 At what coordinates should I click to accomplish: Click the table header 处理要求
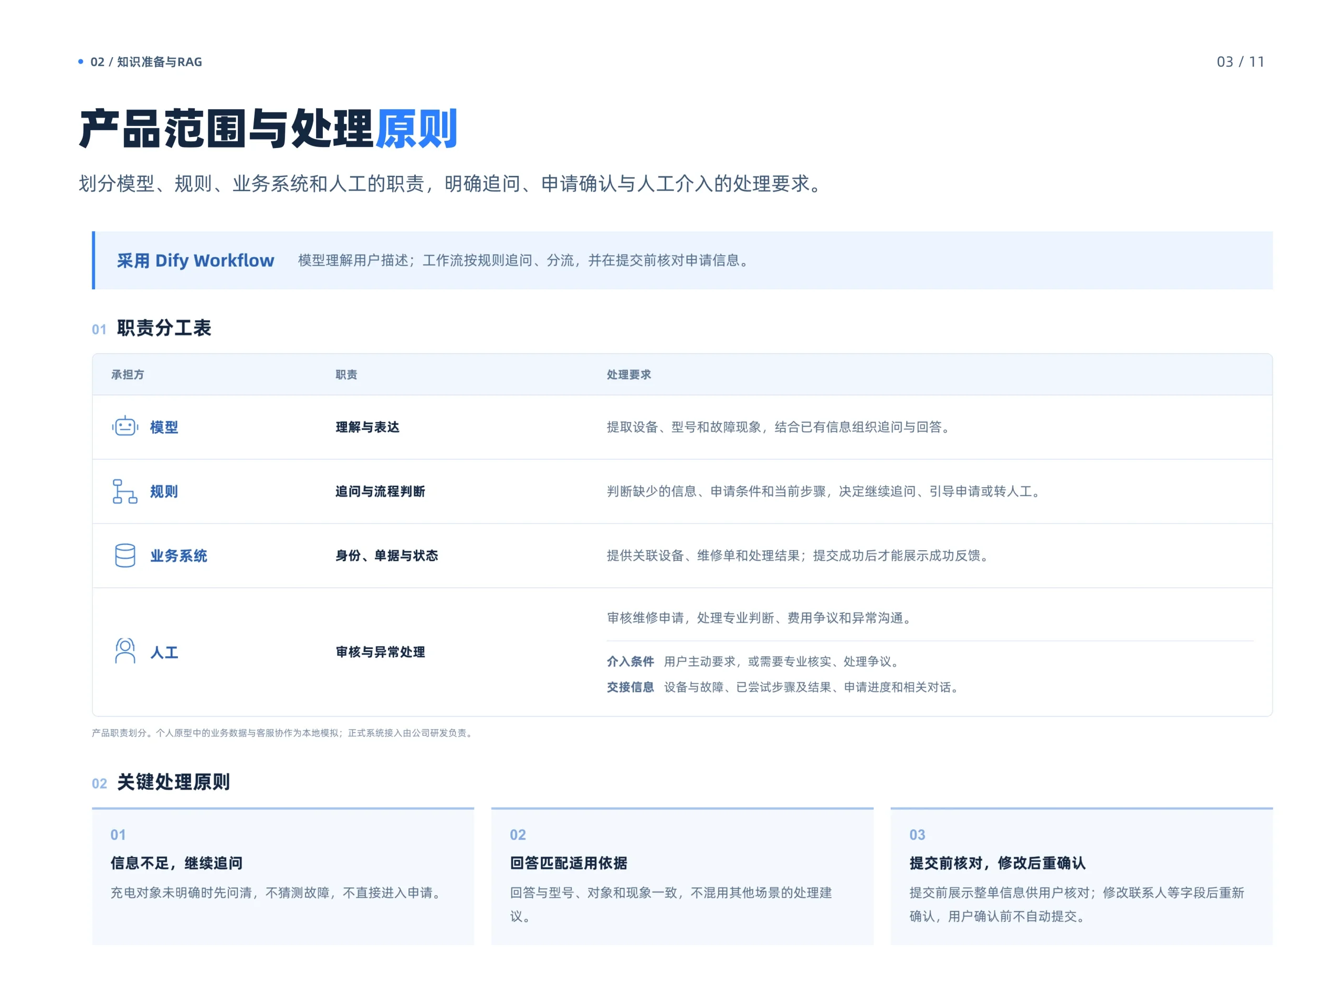tap(629, 375)
